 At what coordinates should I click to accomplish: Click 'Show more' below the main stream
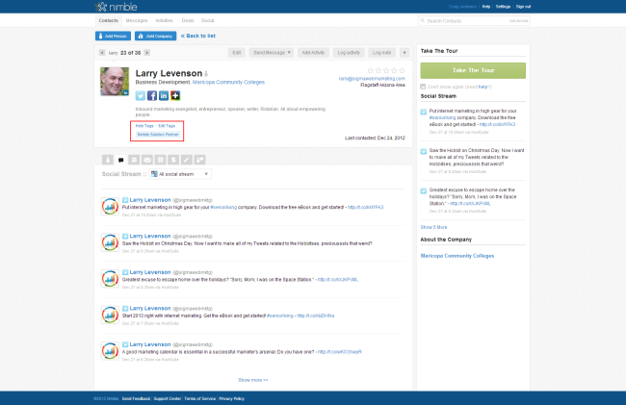(x=253, y=380)
